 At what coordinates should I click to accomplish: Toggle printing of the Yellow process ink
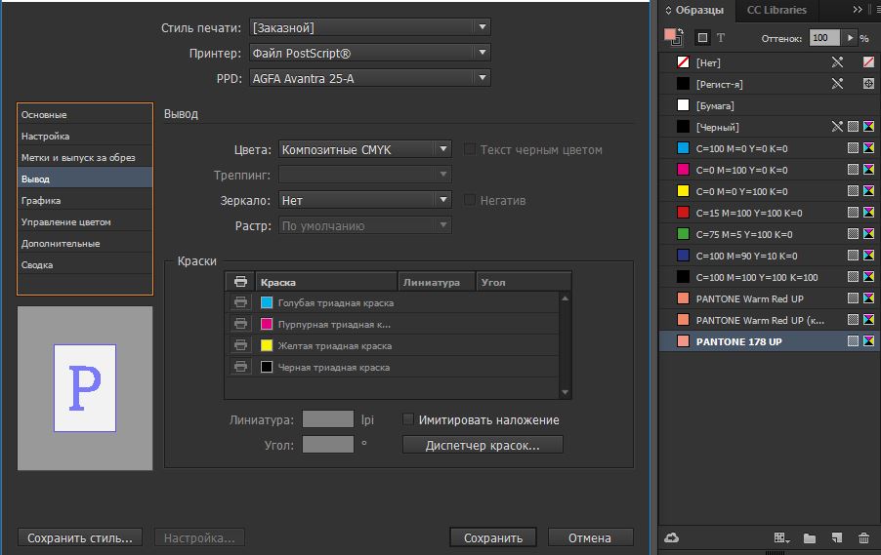[x=240, y=345]
